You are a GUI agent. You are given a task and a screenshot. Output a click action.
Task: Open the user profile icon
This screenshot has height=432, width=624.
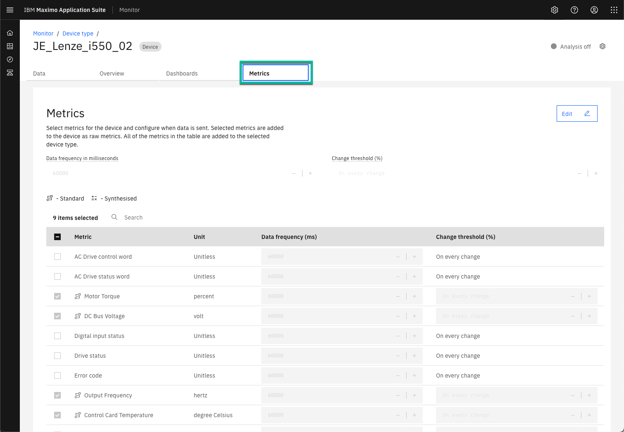594,10
